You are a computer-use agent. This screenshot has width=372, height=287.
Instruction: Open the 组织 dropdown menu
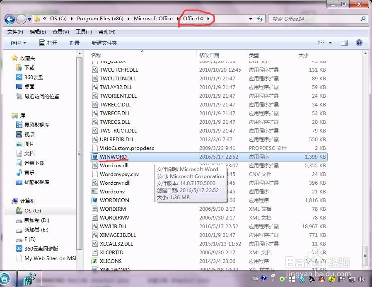(x=18, y=43)
